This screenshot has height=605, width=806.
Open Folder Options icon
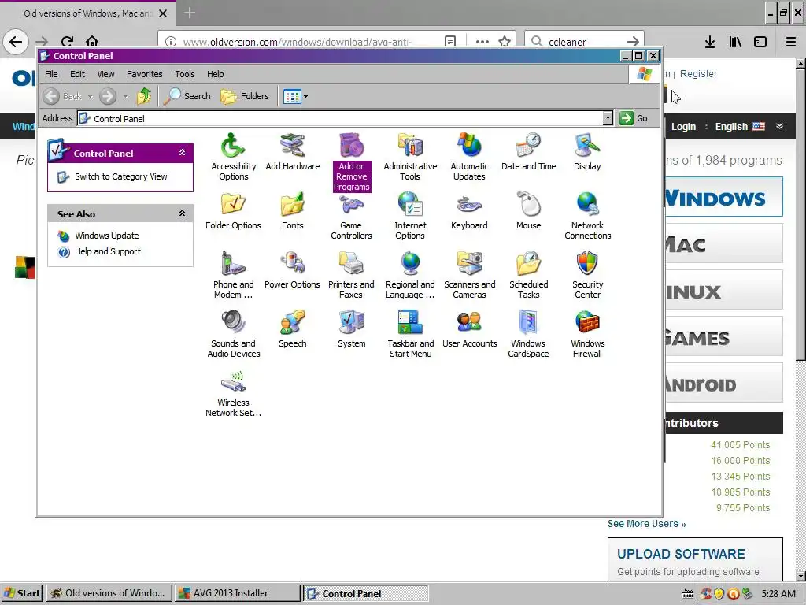coord(233,211)
